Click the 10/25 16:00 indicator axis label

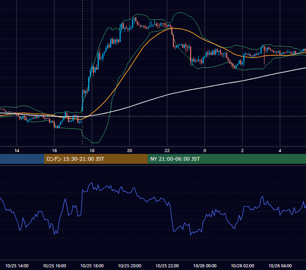[54, 265]
